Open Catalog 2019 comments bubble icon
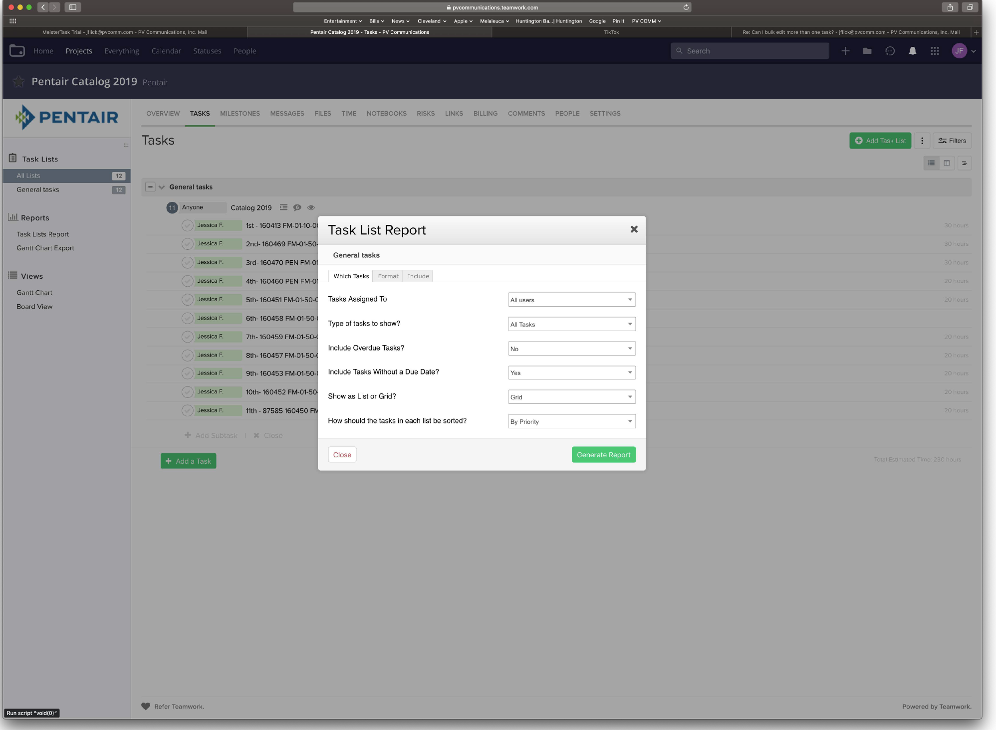Viewport: 996px width, 730px height. (297, 207)
